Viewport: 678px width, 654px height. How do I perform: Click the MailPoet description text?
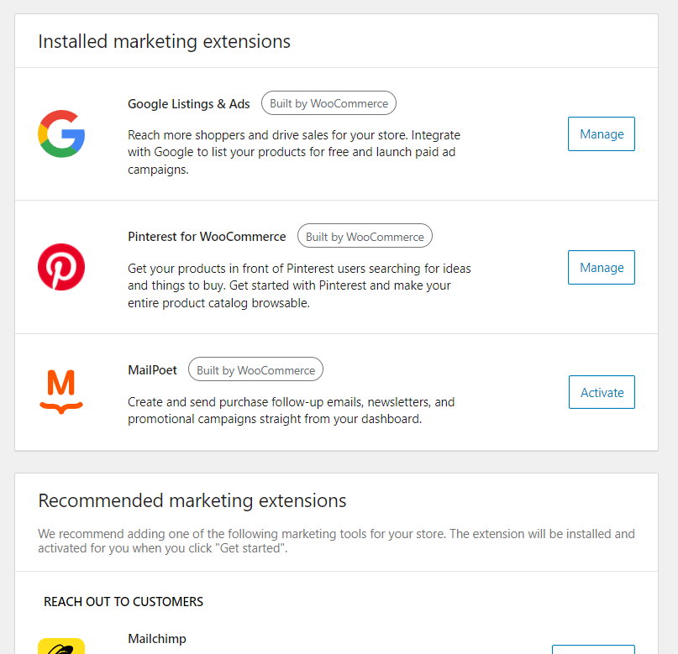point(291,411)
